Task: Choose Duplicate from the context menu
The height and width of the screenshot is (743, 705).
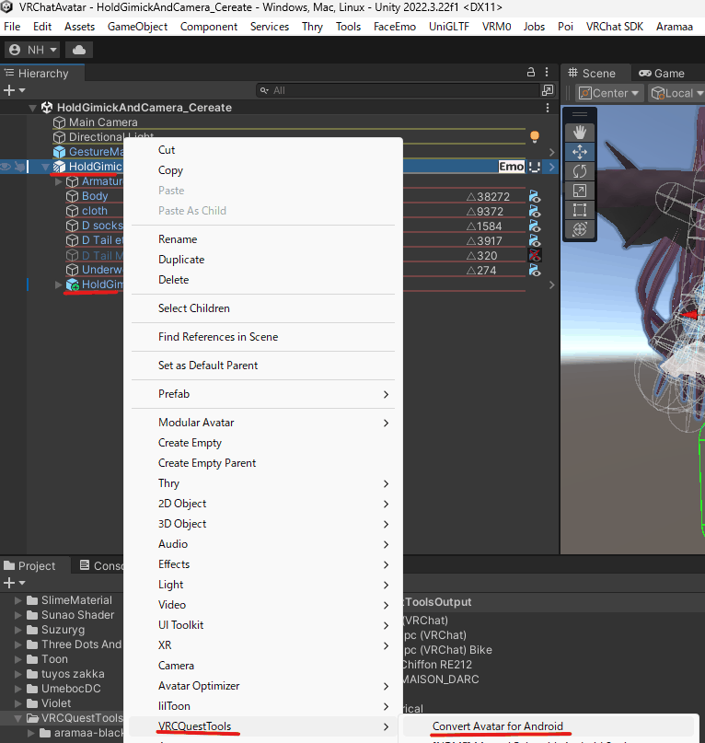Action: click(181, 260)
